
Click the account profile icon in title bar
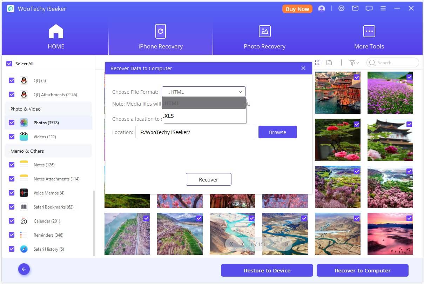point(321,9)
